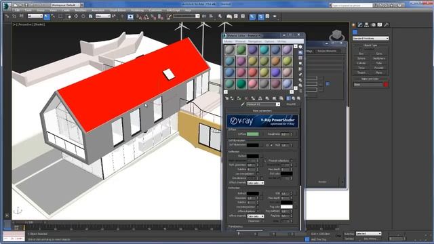Click Reset Map/Mtl to default icon

coord(246,98)
